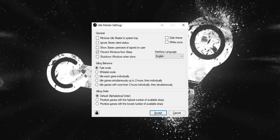Uncheck Prevent Windows from Sleep
Screen dimensions: 280x140
(x=97, y=52)
